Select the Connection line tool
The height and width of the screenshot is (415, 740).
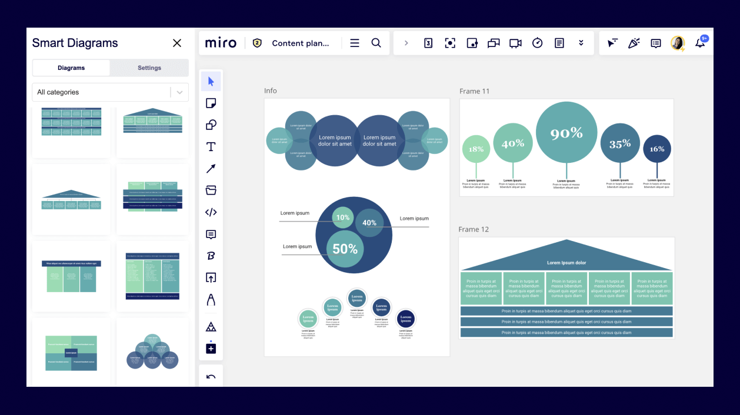pos(211,169)
